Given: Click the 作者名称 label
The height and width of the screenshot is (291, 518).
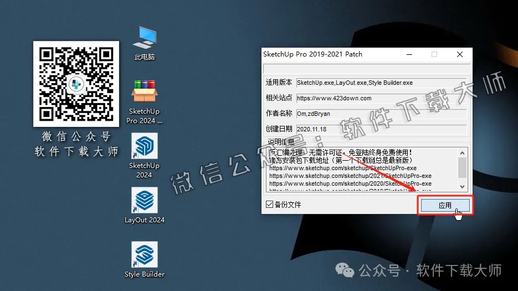Looking at the screenshot, I should tap(279, 114).
